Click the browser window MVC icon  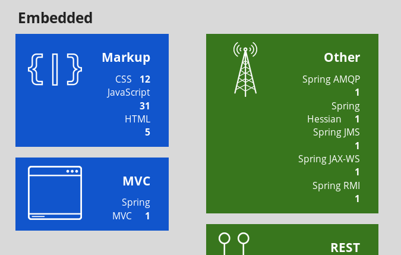55,193
